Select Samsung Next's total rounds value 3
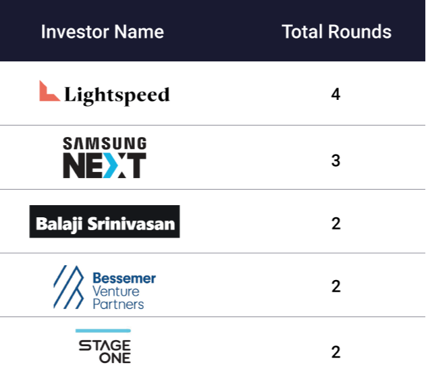426x386 pixels. click(x=336, y=161)
